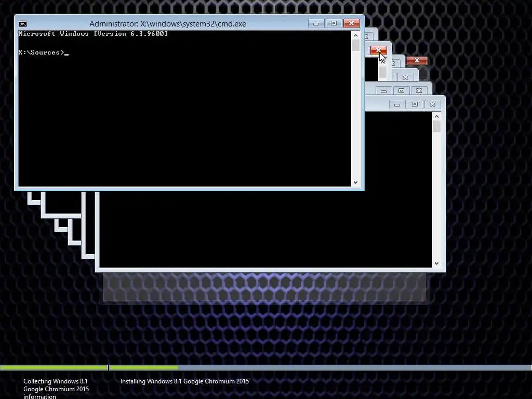Click the red close button under the mouse cursor
This screenshot has height=399, width=532.
(x=378, y=50)
